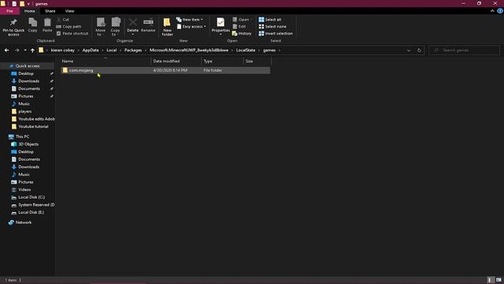Collapse the ribbon with chevron

click(492, 11)
